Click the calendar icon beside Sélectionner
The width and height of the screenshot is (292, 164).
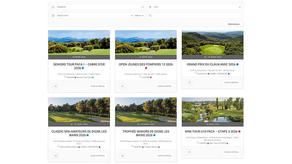(x=53, y=15)
